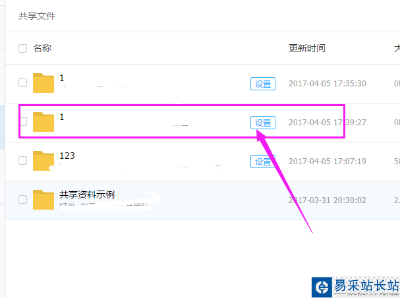Viewport: 400px width, 298px height.
Task: Open 设置 for folder updated 17:35:30
Action: tap(263, 84)
